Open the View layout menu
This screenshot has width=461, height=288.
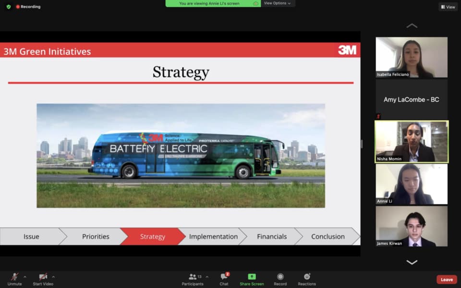tap(448, 7)
